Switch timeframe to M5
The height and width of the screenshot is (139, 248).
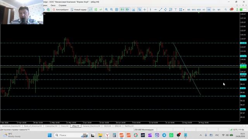tap(189, 10)
